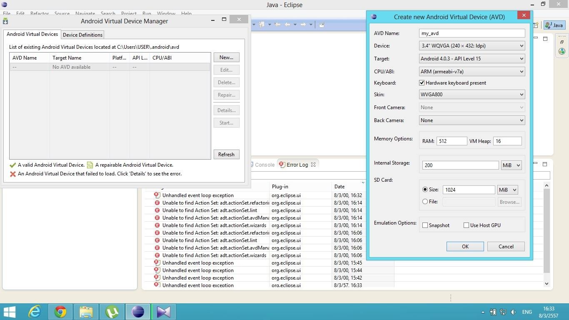Click the forward navigation arrow in toolbar
The width and height of the screenshot is (569, 320).
(303, 25)
